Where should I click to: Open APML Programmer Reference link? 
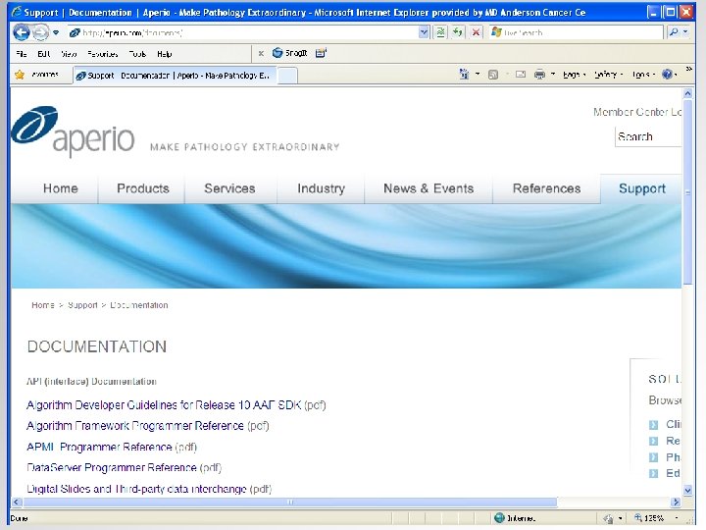pos(99,447)
